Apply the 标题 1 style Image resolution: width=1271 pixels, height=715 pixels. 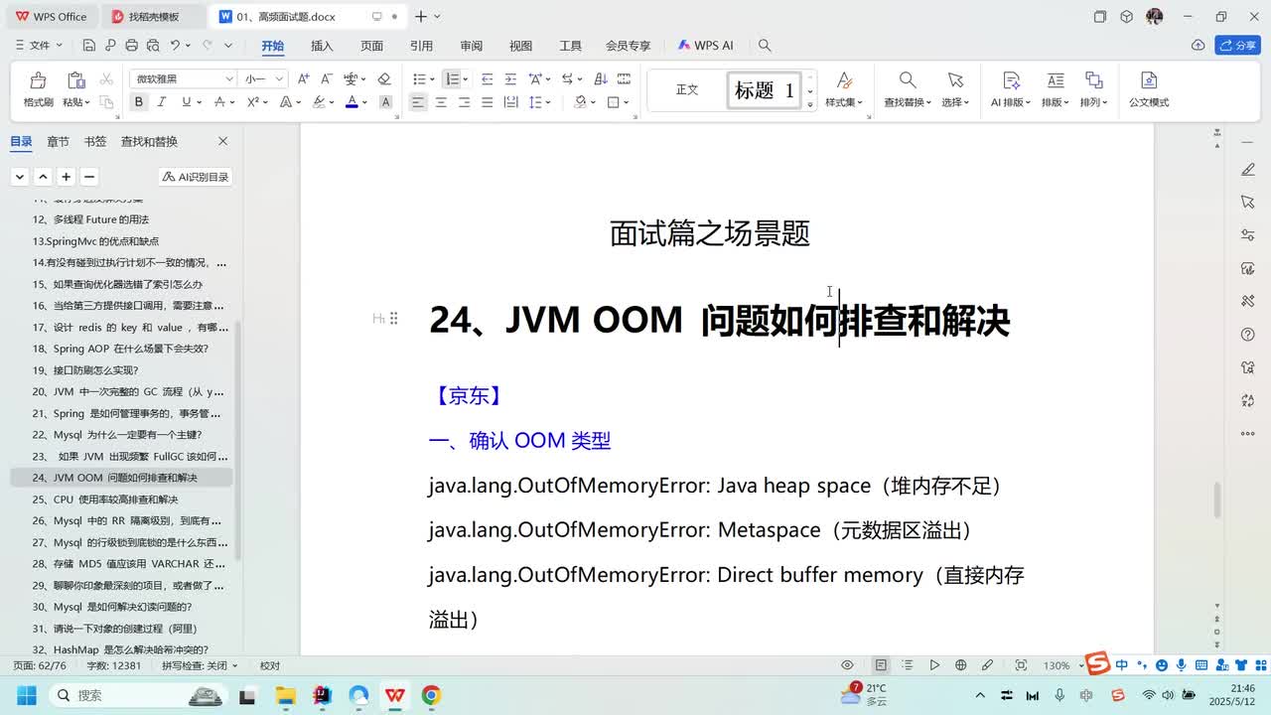764,90
